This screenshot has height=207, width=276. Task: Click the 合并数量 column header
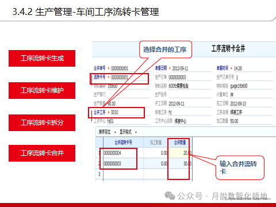[180, 143]
